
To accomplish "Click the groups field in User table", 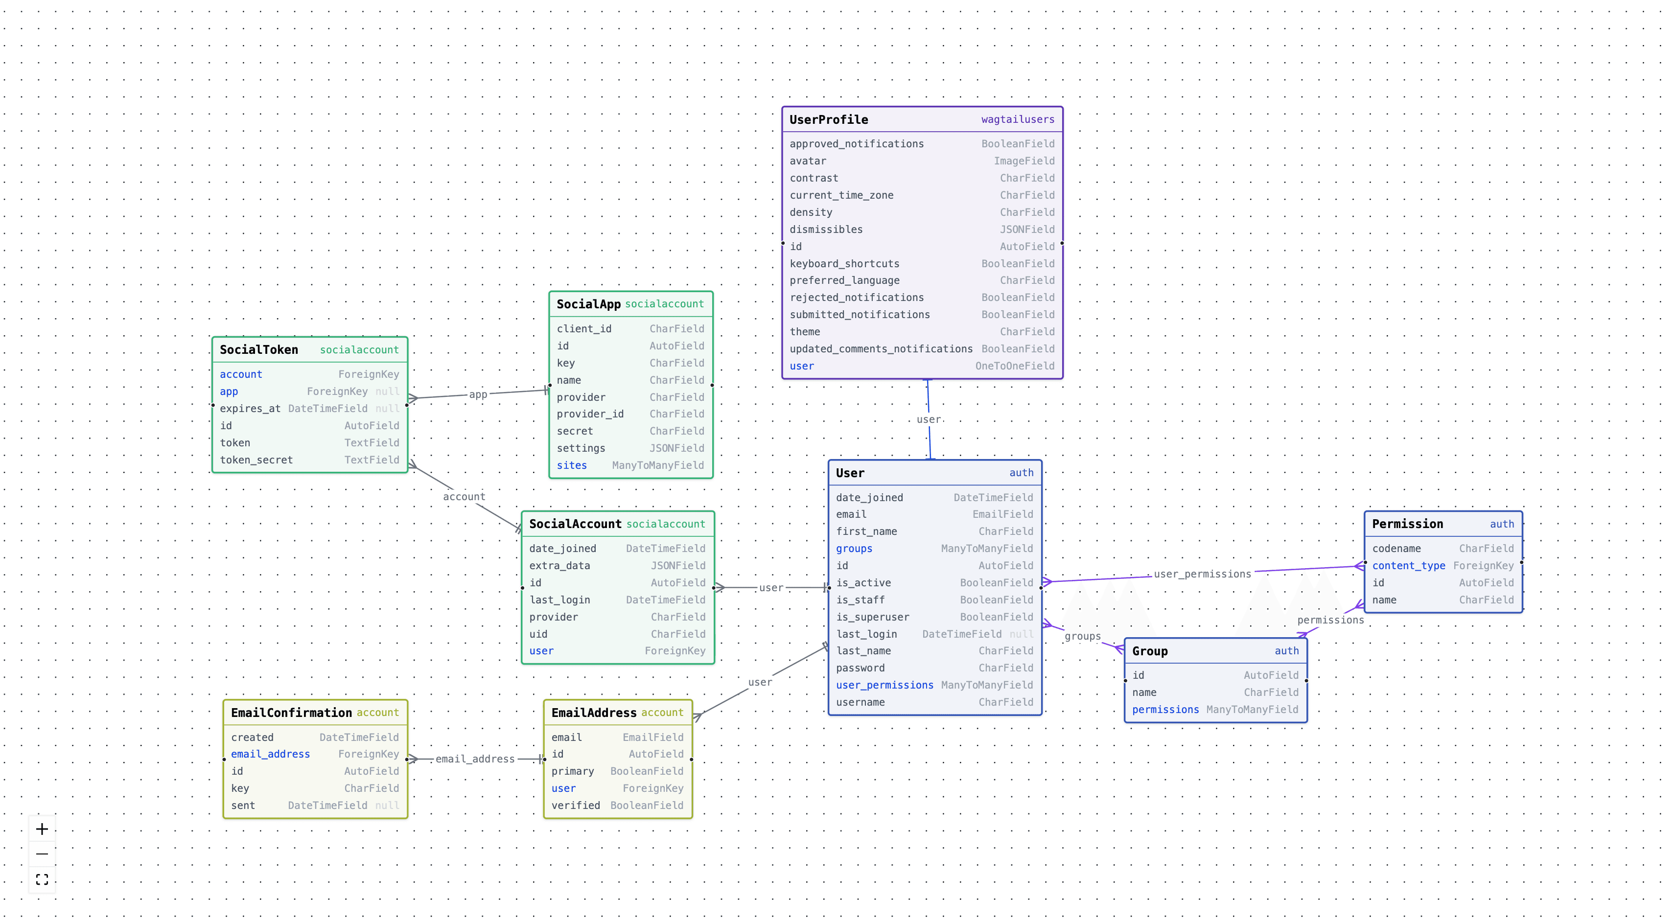I will point(854,549).
